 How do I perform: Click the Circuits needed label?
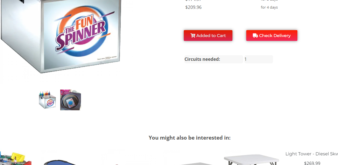(x=202, y=59)
